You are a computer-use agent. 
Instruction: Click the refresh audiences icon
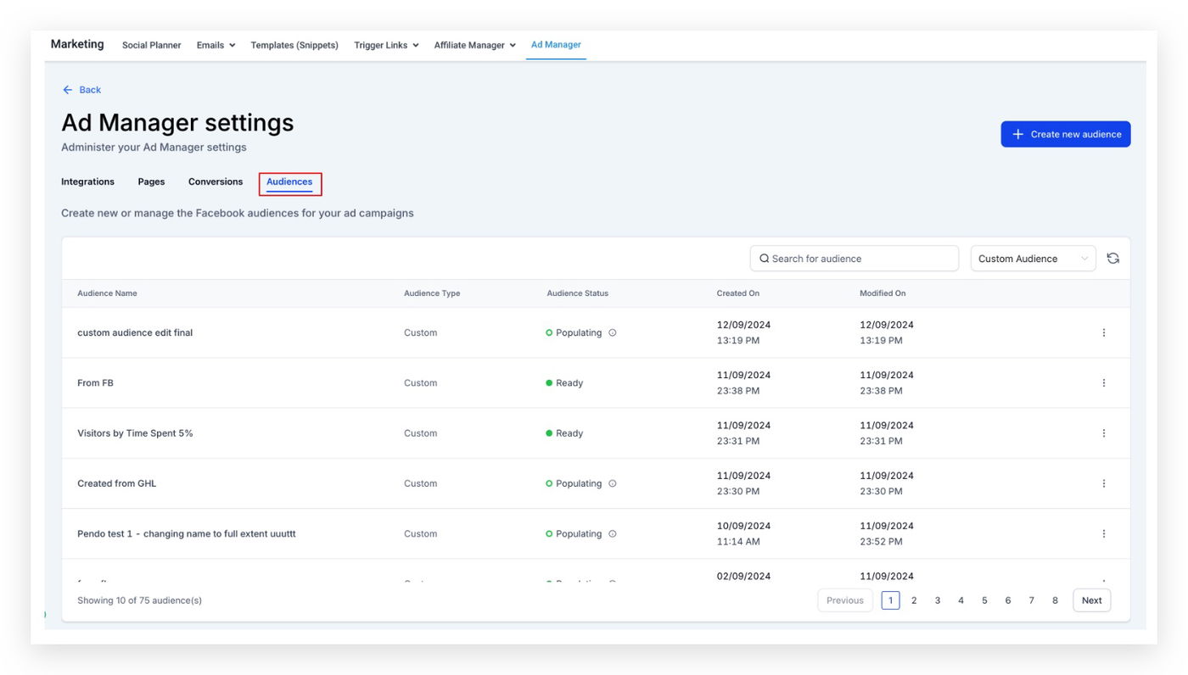click(1112, 259)
